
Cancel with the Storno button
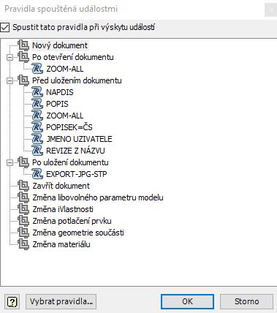(x=246, y=301)
